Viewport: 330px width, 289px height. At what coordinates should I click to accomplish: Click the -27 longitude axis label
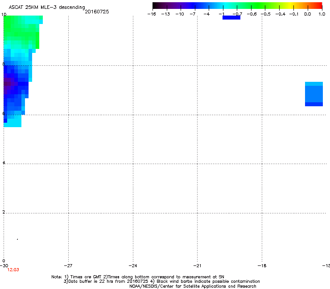(x=68, y=266)
